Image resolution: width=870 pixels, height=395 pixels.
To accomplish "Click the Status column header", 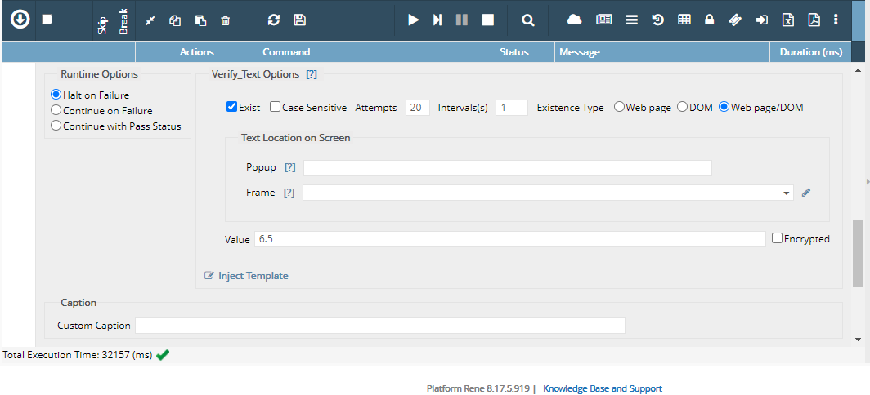I will [x=513, y=52].
